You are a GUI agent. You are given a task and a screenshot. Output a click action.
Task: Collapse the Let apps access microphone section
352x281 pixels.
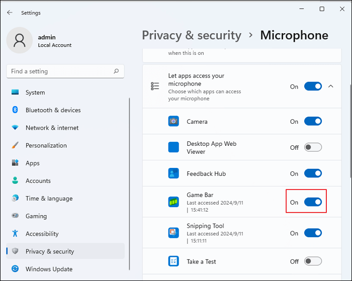(331, 86)
